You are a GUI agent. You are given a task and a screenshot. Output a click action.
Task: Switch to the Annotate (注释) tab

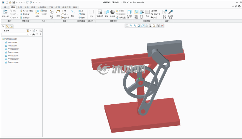pyautogui.click(x=27, y=7)
